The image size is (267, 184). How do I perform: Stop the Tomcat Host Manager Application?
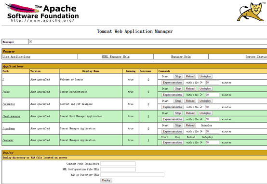(178, 113)
